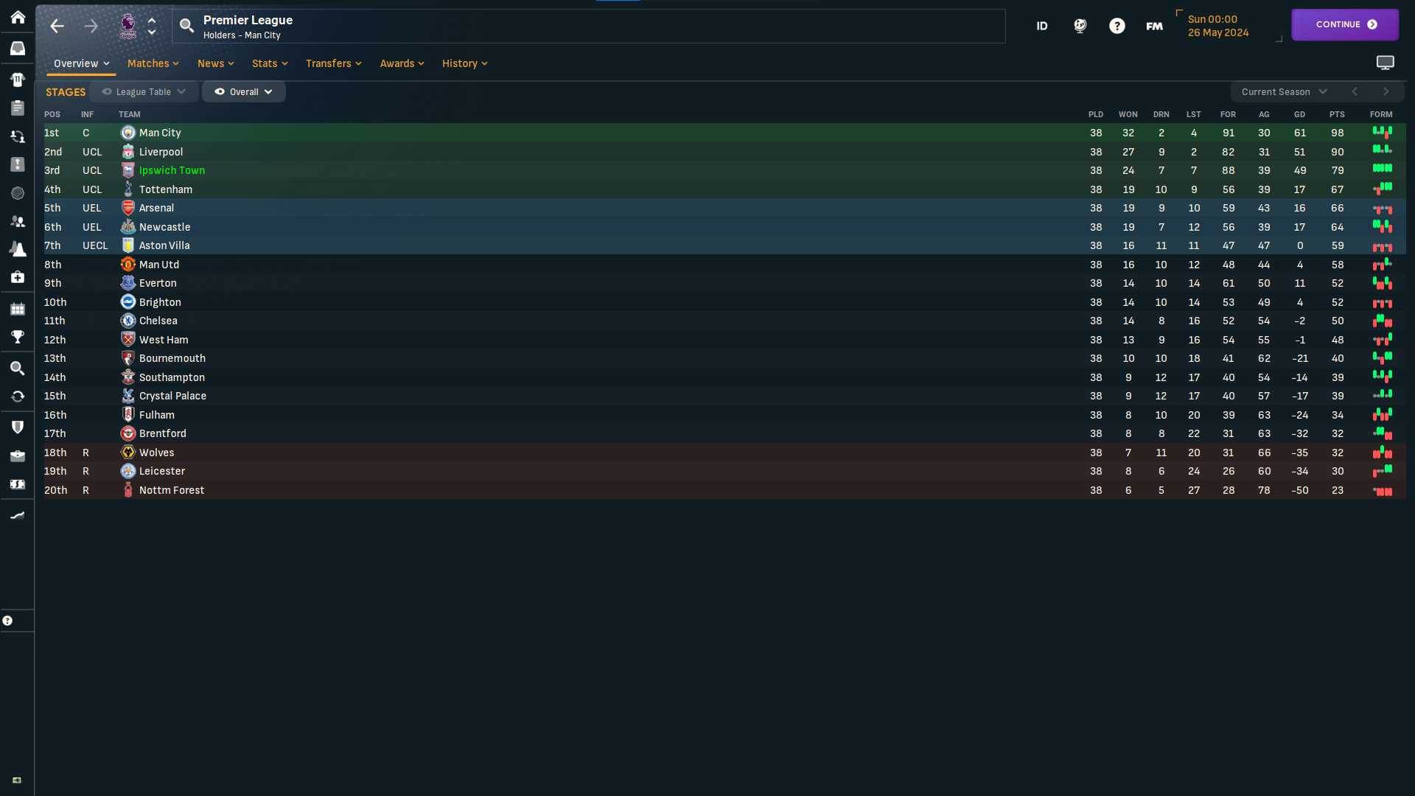Click the help question mark icon
Image resolution: width=1415 pixels, height=796 pixels.
(1116, 27)
